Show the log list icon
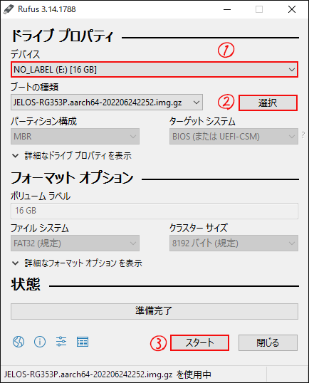 (x=83, y=342)
